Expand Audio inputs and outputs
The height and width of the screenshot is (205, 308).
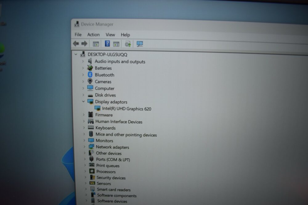pyautogui.click(x=83, y=61)
